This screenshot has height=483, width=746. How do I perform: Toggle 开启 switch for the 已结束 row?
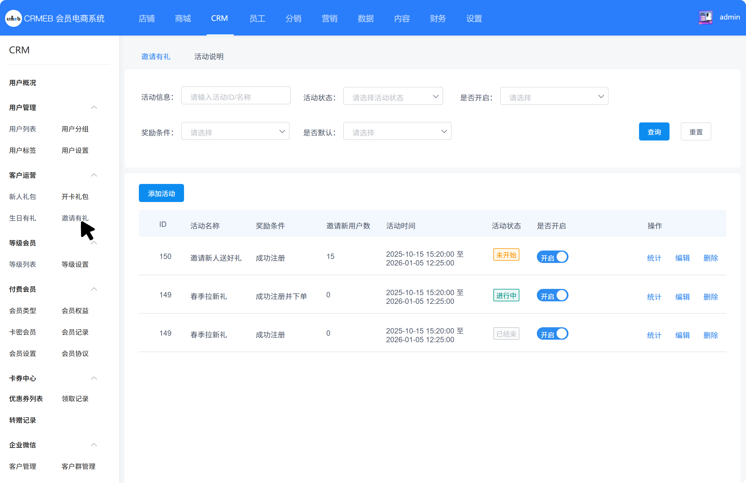coord(552,334)
